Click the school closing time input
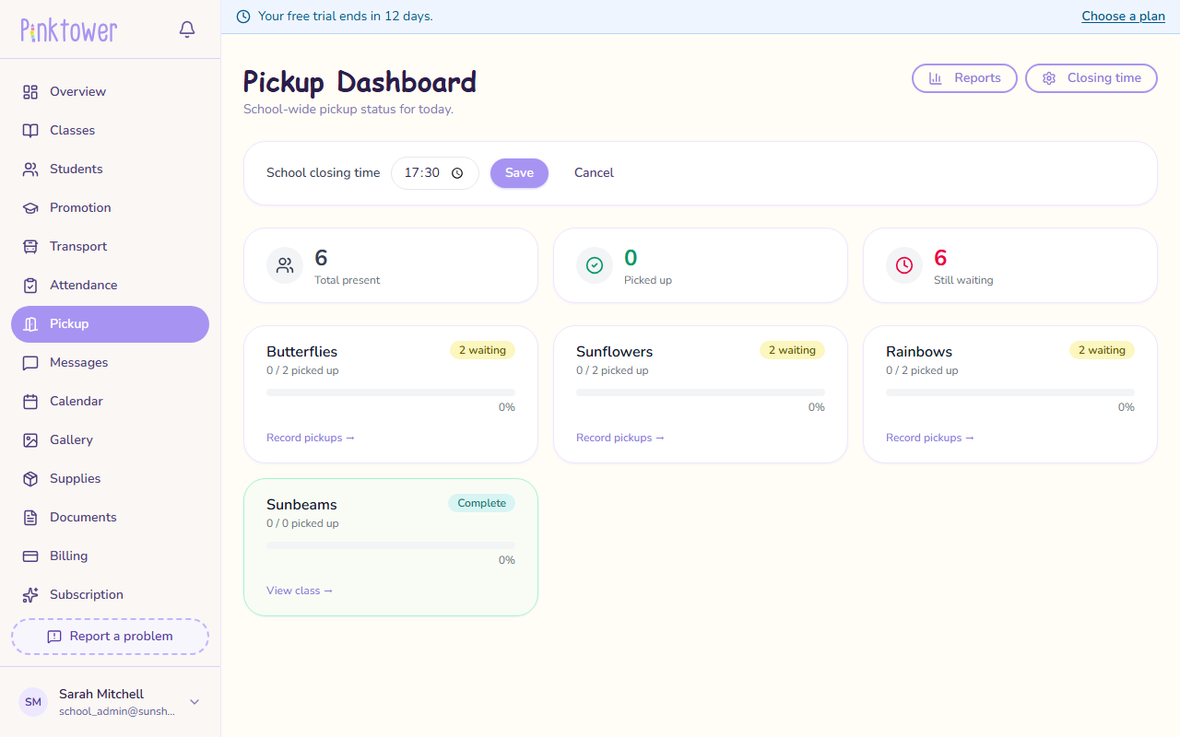 coord(435,173)
